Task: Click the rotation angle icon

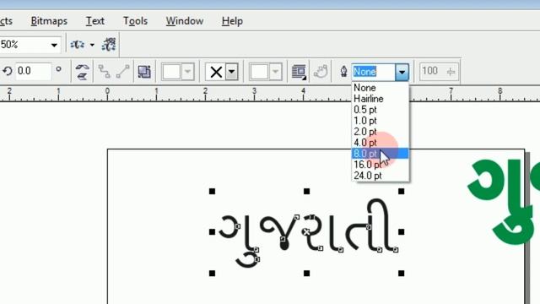Action: [x=8, y=71]
